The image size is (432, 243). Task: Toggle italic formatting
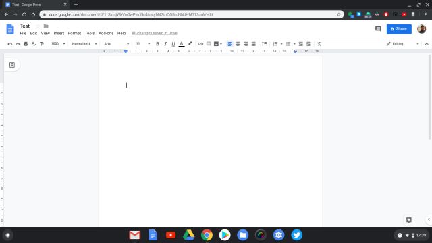[165, 44]
